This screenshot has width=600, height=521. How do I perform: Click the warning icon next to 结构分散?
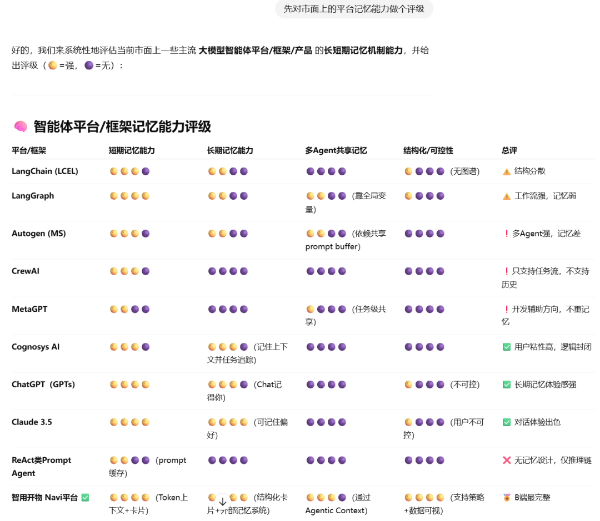[506, 171]
